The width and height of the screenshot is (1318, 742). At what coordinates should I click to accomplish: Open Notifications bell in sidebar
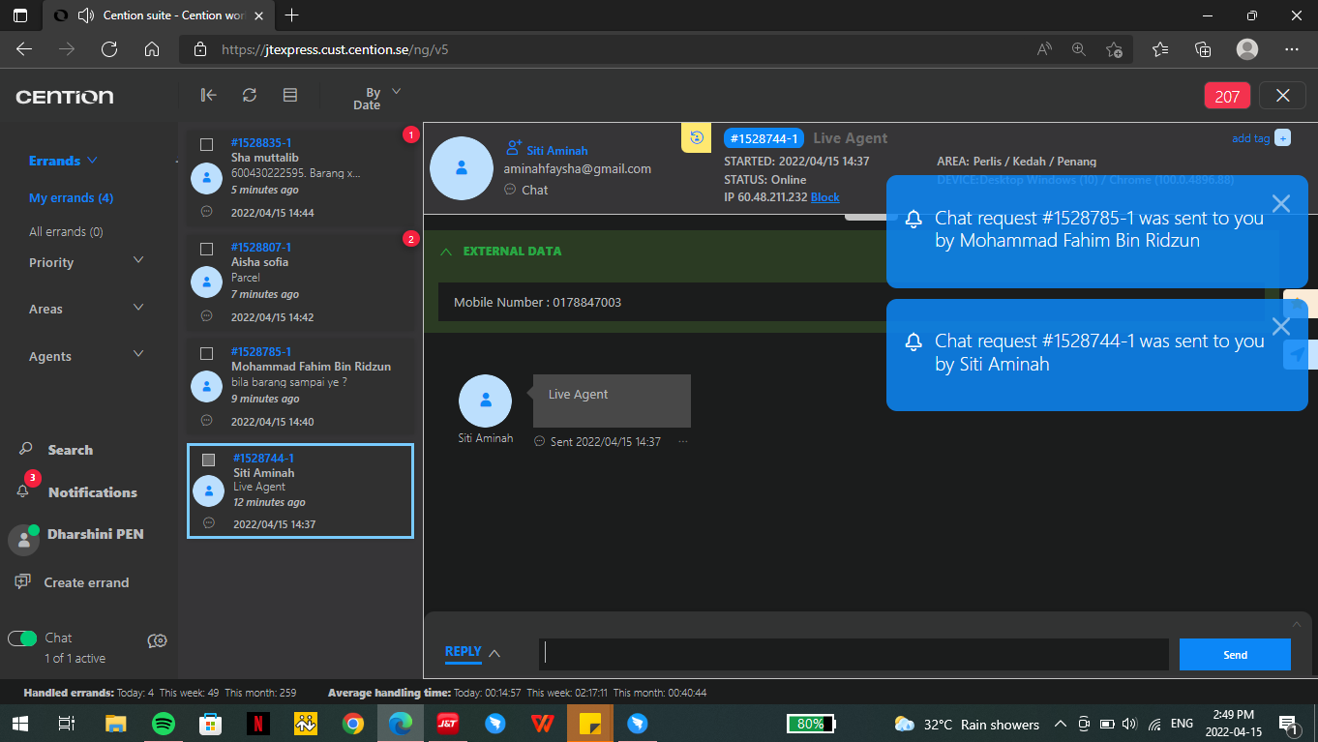(x=23, y=491)
